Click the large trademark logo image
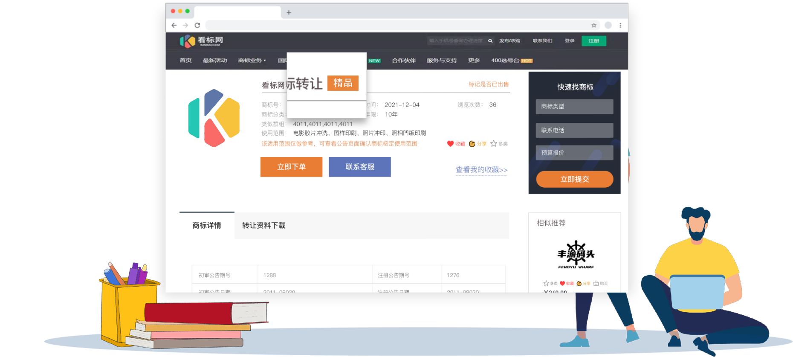The width and height of the screenshot is (793, 357). point(214,118)
